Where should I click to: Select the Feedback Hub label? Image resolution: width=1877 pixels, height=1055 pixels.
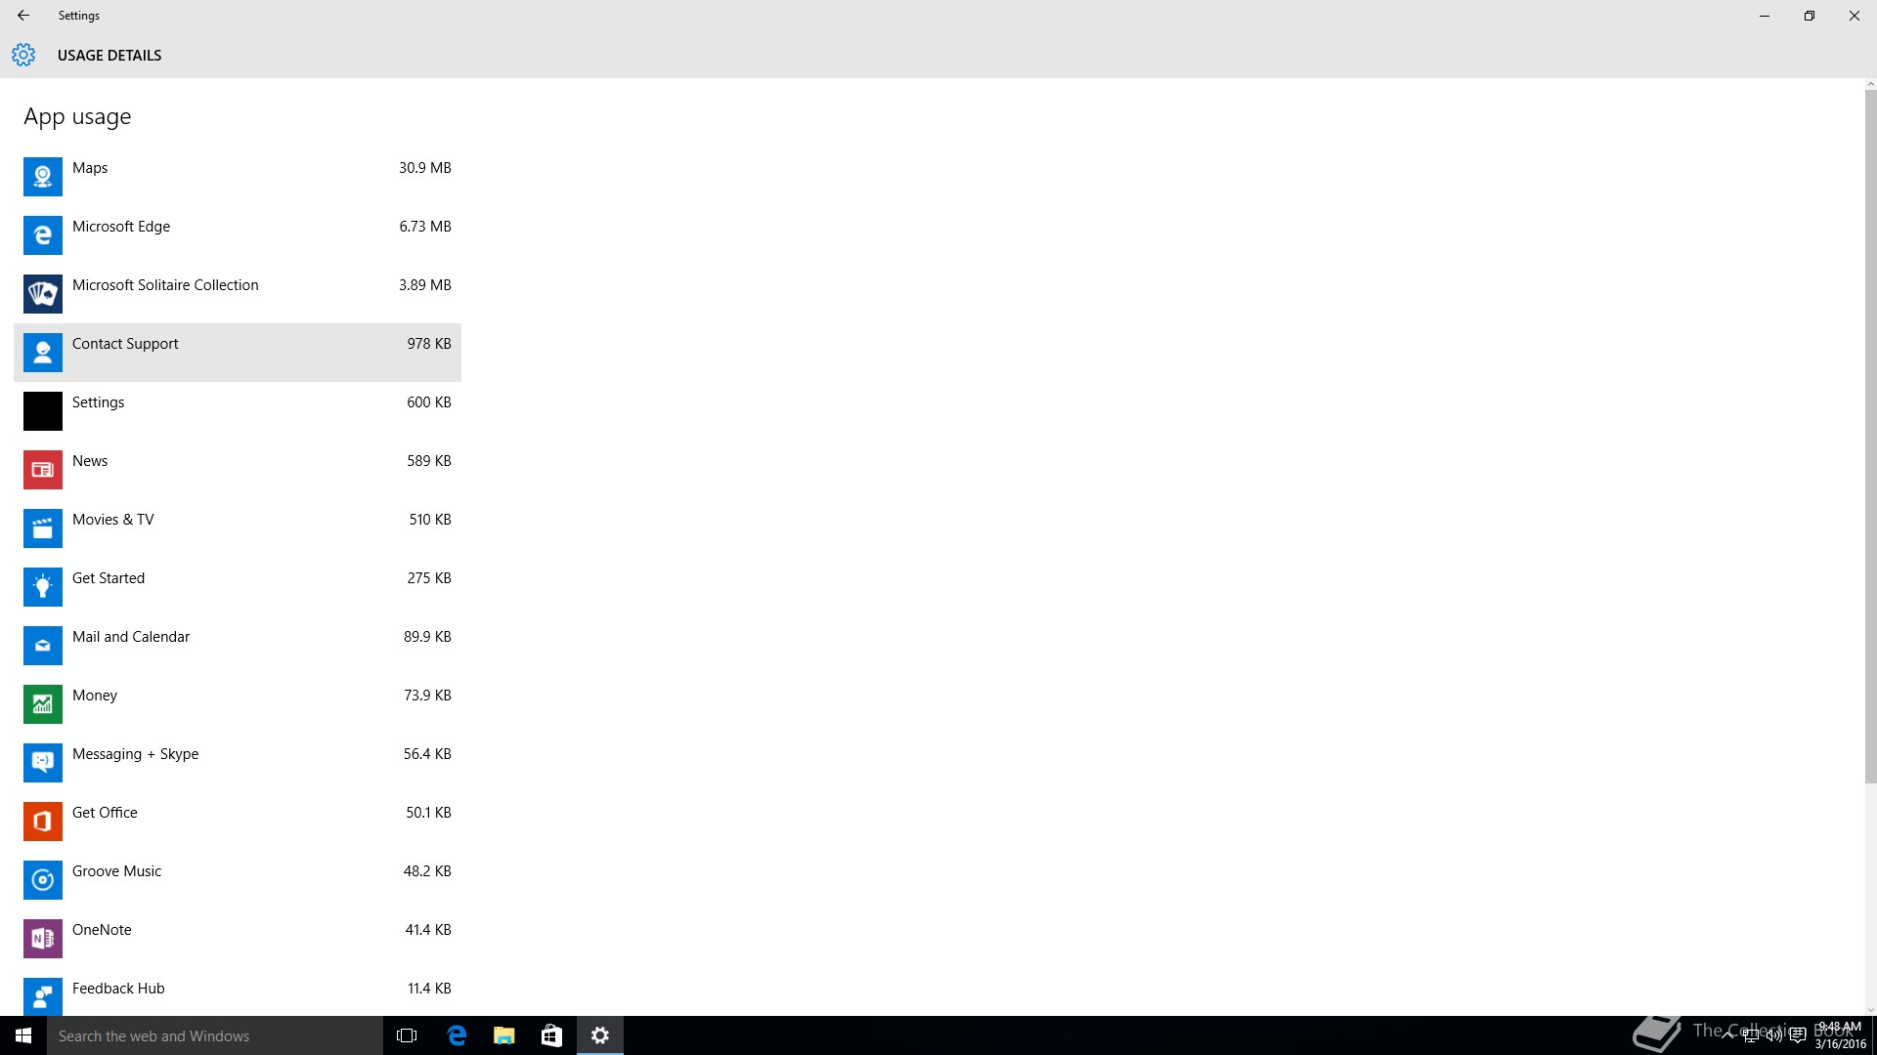[118, 989]
